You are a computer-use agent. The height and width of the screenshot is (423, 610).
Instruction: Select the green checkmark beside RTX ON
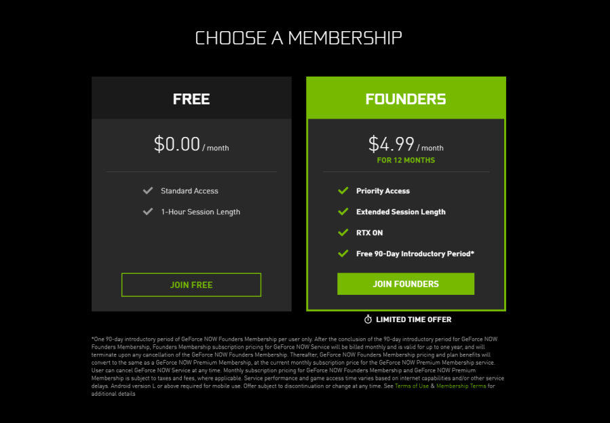[343, 233]
